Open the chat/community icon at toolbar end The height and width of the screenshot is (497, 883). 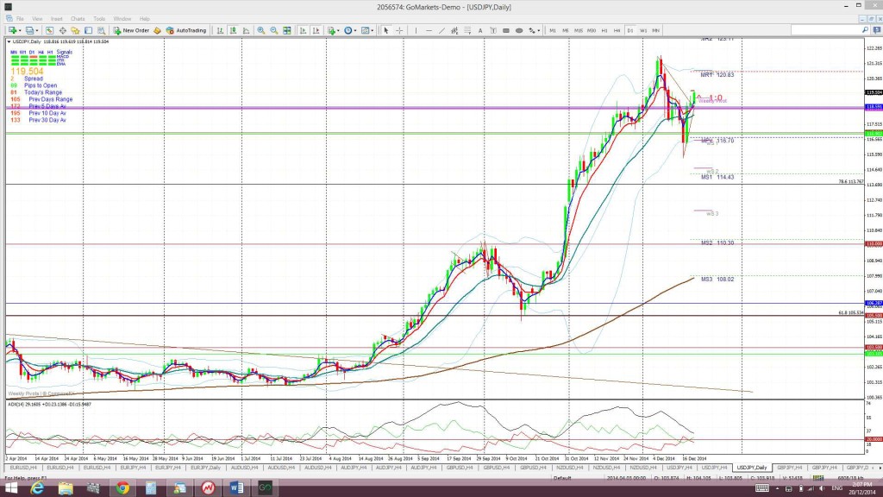877,30
